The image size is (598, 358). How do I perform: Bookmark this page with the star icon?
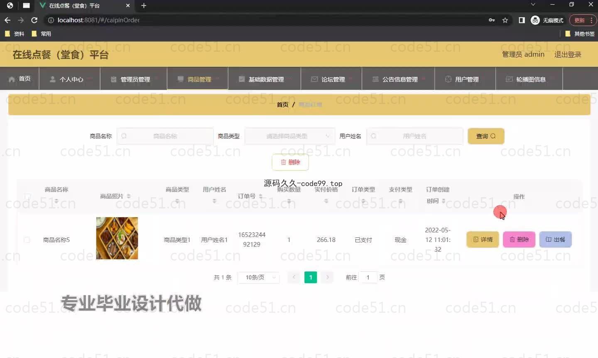(x=505, y=20)
